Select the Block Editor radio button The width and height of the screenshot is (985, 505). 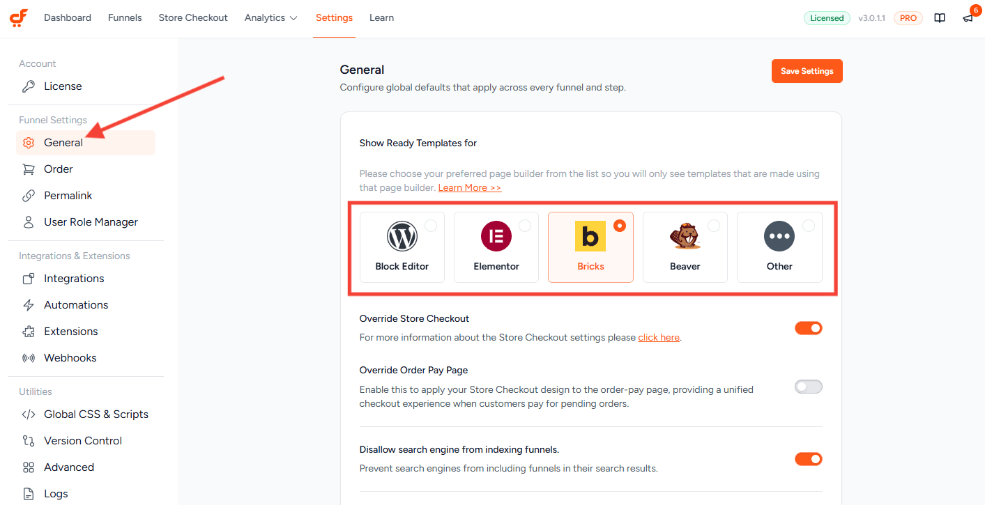coord(431,226)
